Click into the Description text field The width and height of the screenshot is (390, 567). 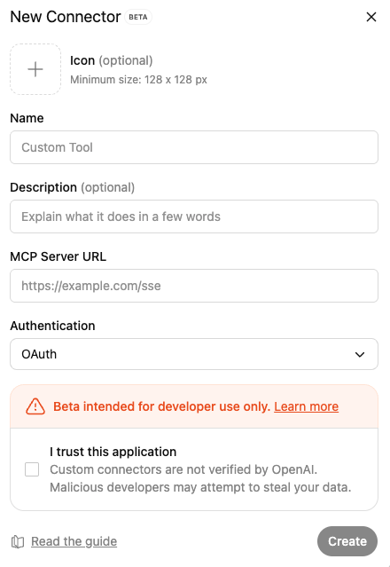tap(194, 217)
